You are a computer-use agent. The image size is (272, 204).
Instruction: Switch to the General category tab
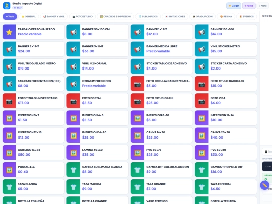click(28, 16)
